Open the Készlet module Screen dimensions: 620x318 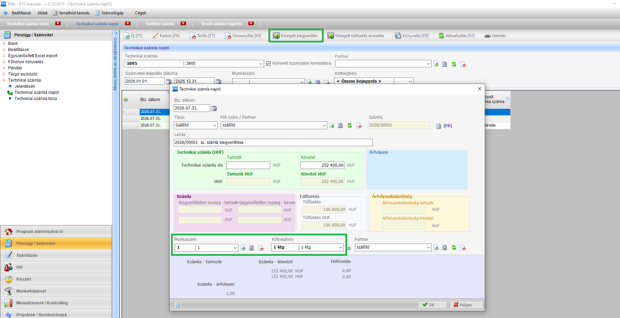56,279
